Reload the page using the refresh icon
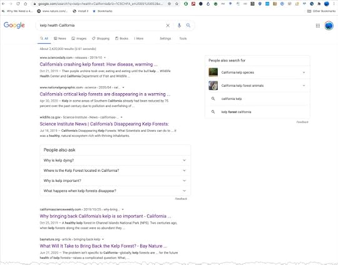The width and height of the screenshot is (338, 265). pos(18,4)
